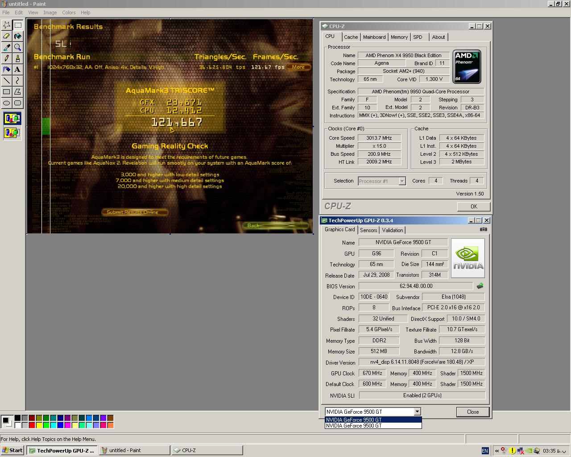Select the Rectangle shape tool
This screenshot has width=571, height=457.
pyautogui.click(x=7, y=92)
